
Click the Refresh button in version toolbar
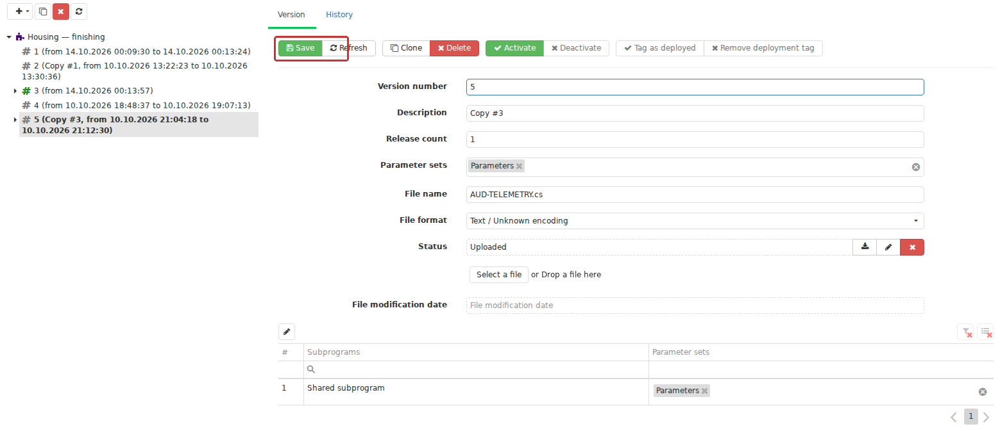(349, 48)
